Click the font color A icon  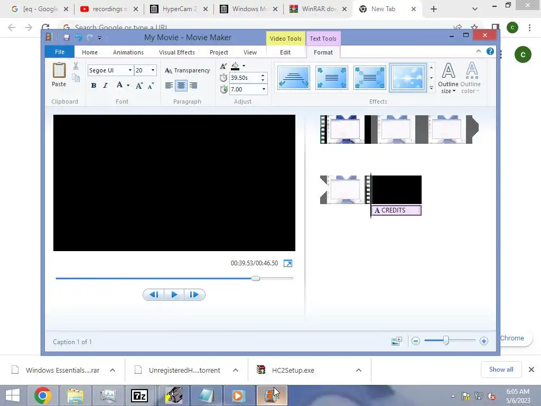[119, 85]
